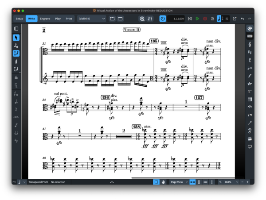Open the Mixer window
Viewport: 266px width, 200px height.
pos(150,19)
